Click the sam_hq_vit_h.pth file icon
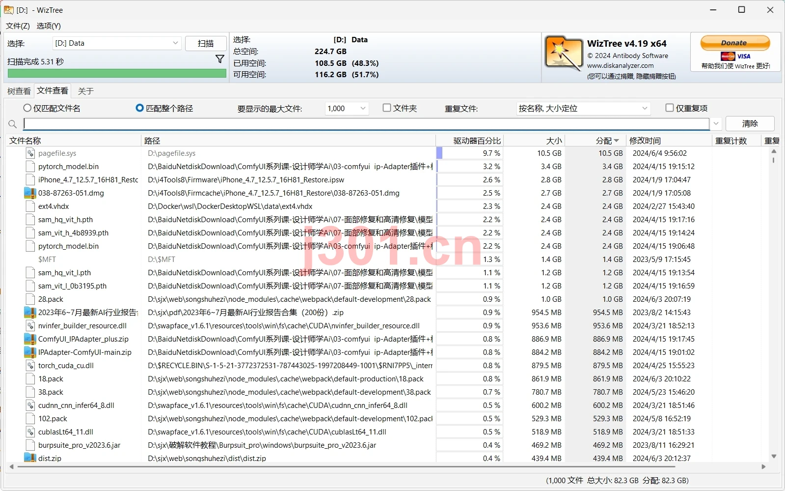 click(x=30, y=220)
